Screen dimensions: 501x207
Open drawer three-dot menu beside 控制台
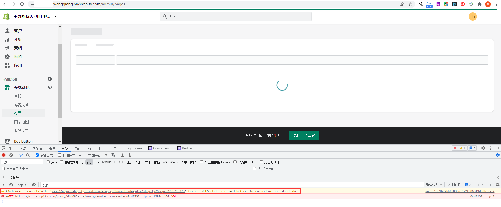(x=4, y=178)
